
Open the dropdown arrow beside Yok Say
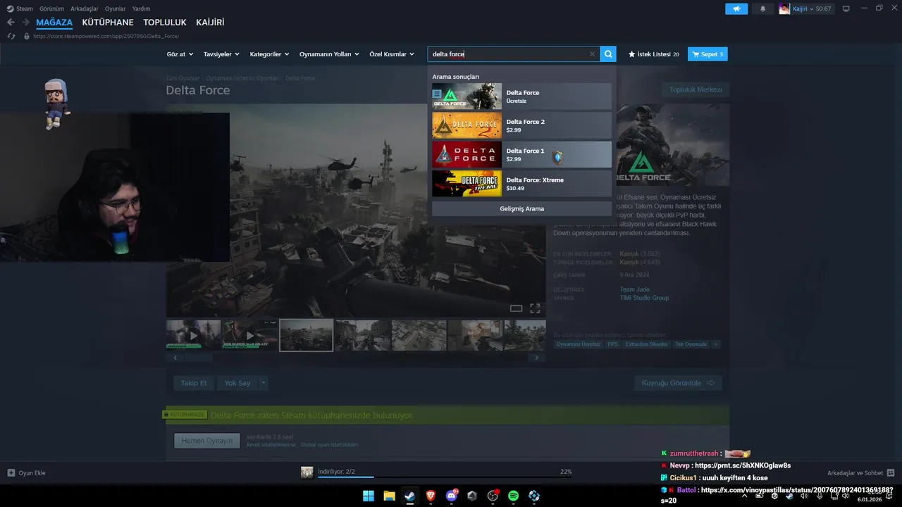pos(264,383)
